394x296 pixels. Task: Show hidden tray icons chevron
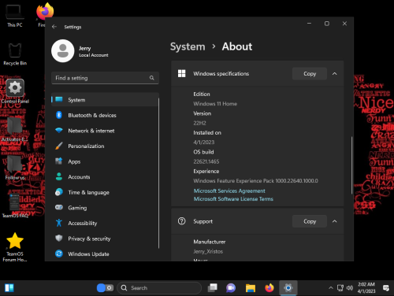[x=331, y=288]
